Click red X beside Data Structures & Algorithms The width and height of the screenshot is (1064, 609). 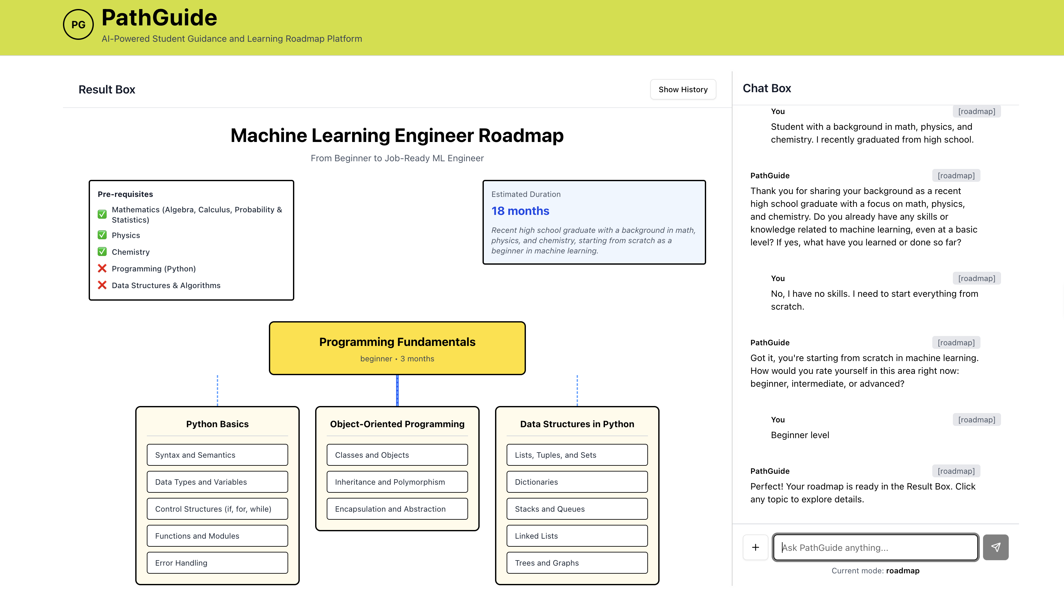(x=102, y=285)
